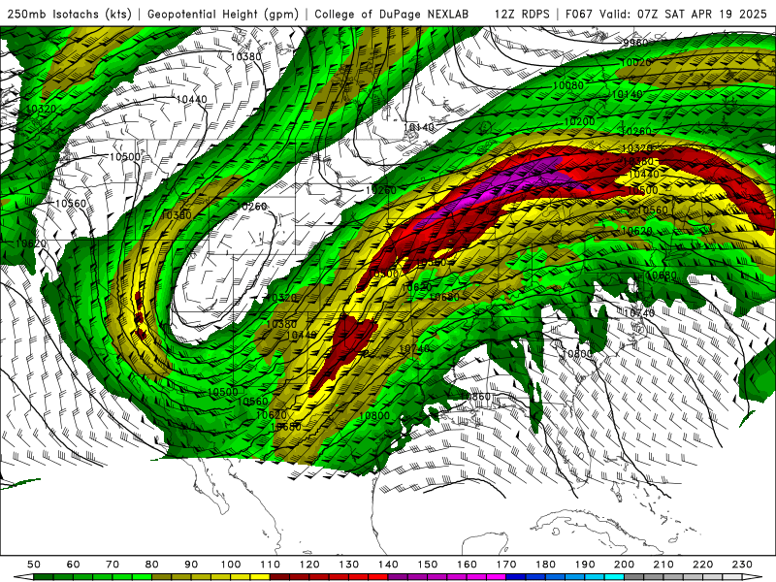This screenshot has width=776, height=582.
Task: Click the 180 value on the legend
Action: coord(545,565)
